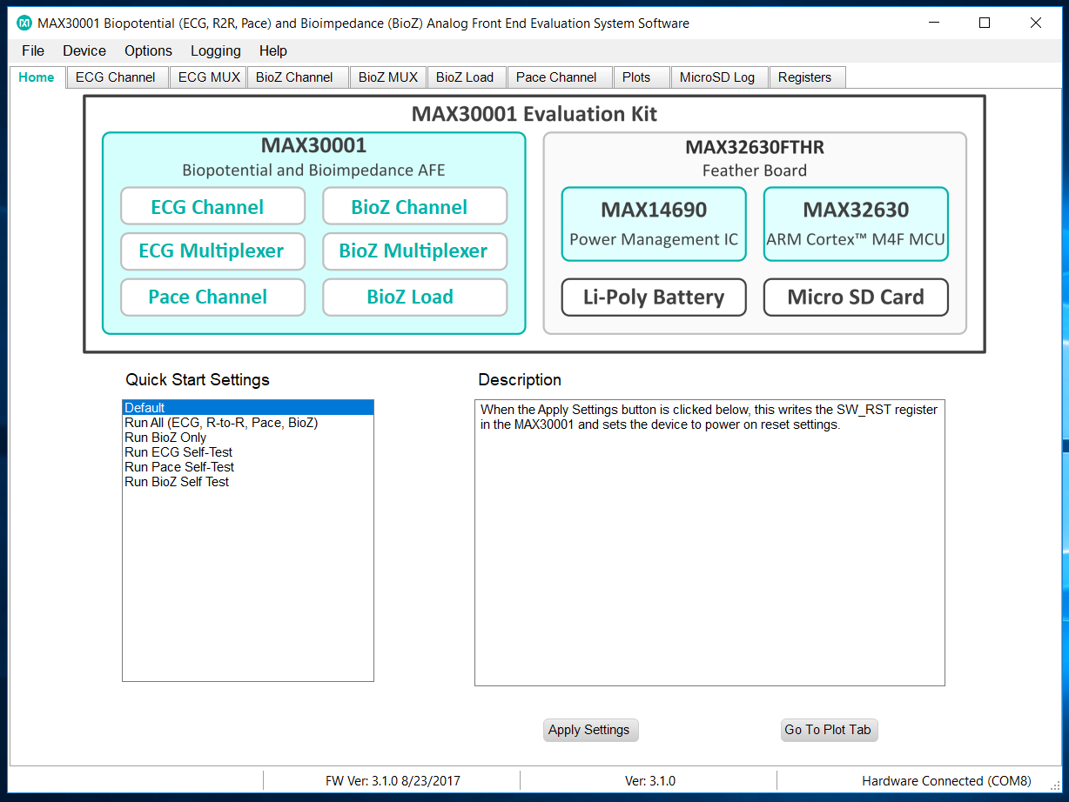Open the Logging menu
The height and width of the screenshot is (802, 1069).
[215, 50]
